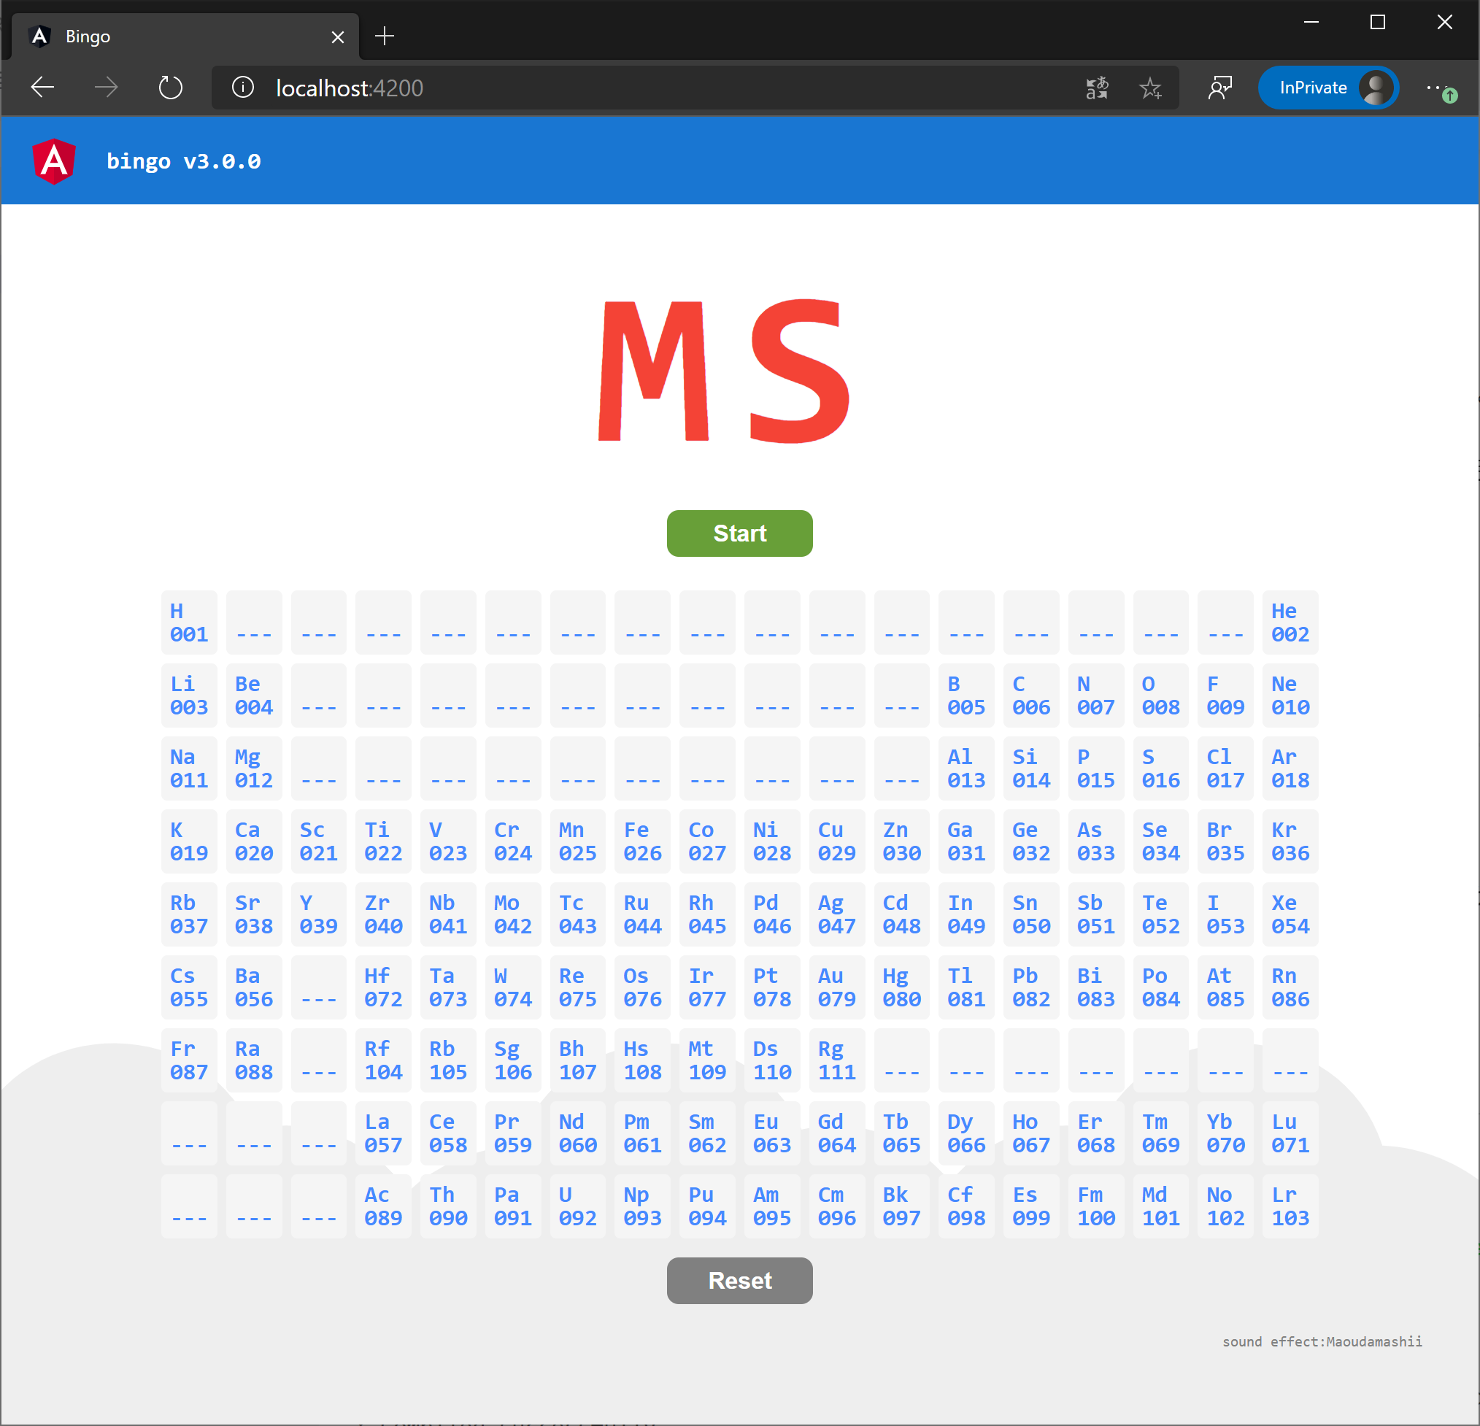Close the Bingo tab
Viewport: 1480px width, 1426px height.
pyautogui.click(x=338, y=37)
